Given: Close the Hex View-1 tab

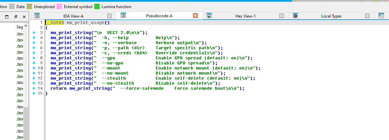Looking at the screenshot, I should coord(281,16).
